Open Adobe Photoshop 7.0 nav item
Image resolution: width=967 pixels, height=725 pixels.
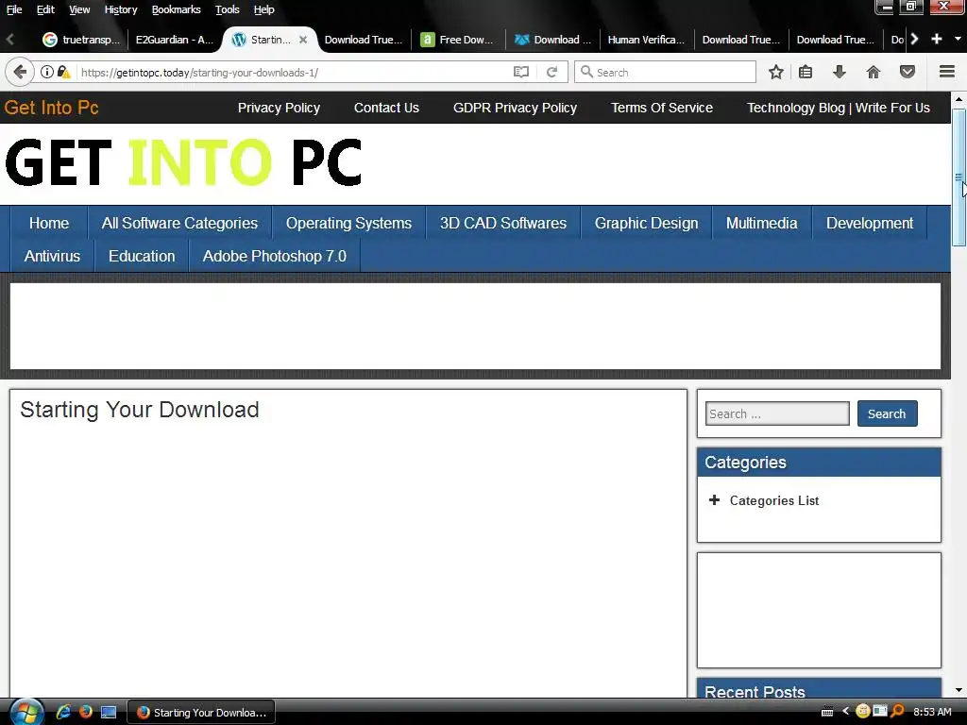(x=275, y=256)
